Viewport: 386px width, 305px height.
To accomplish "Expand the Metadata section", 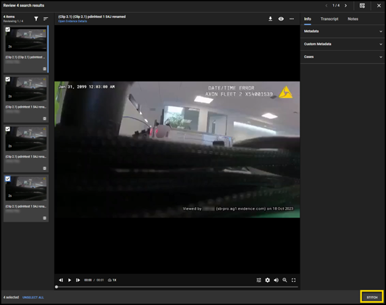I will (342, 31).
